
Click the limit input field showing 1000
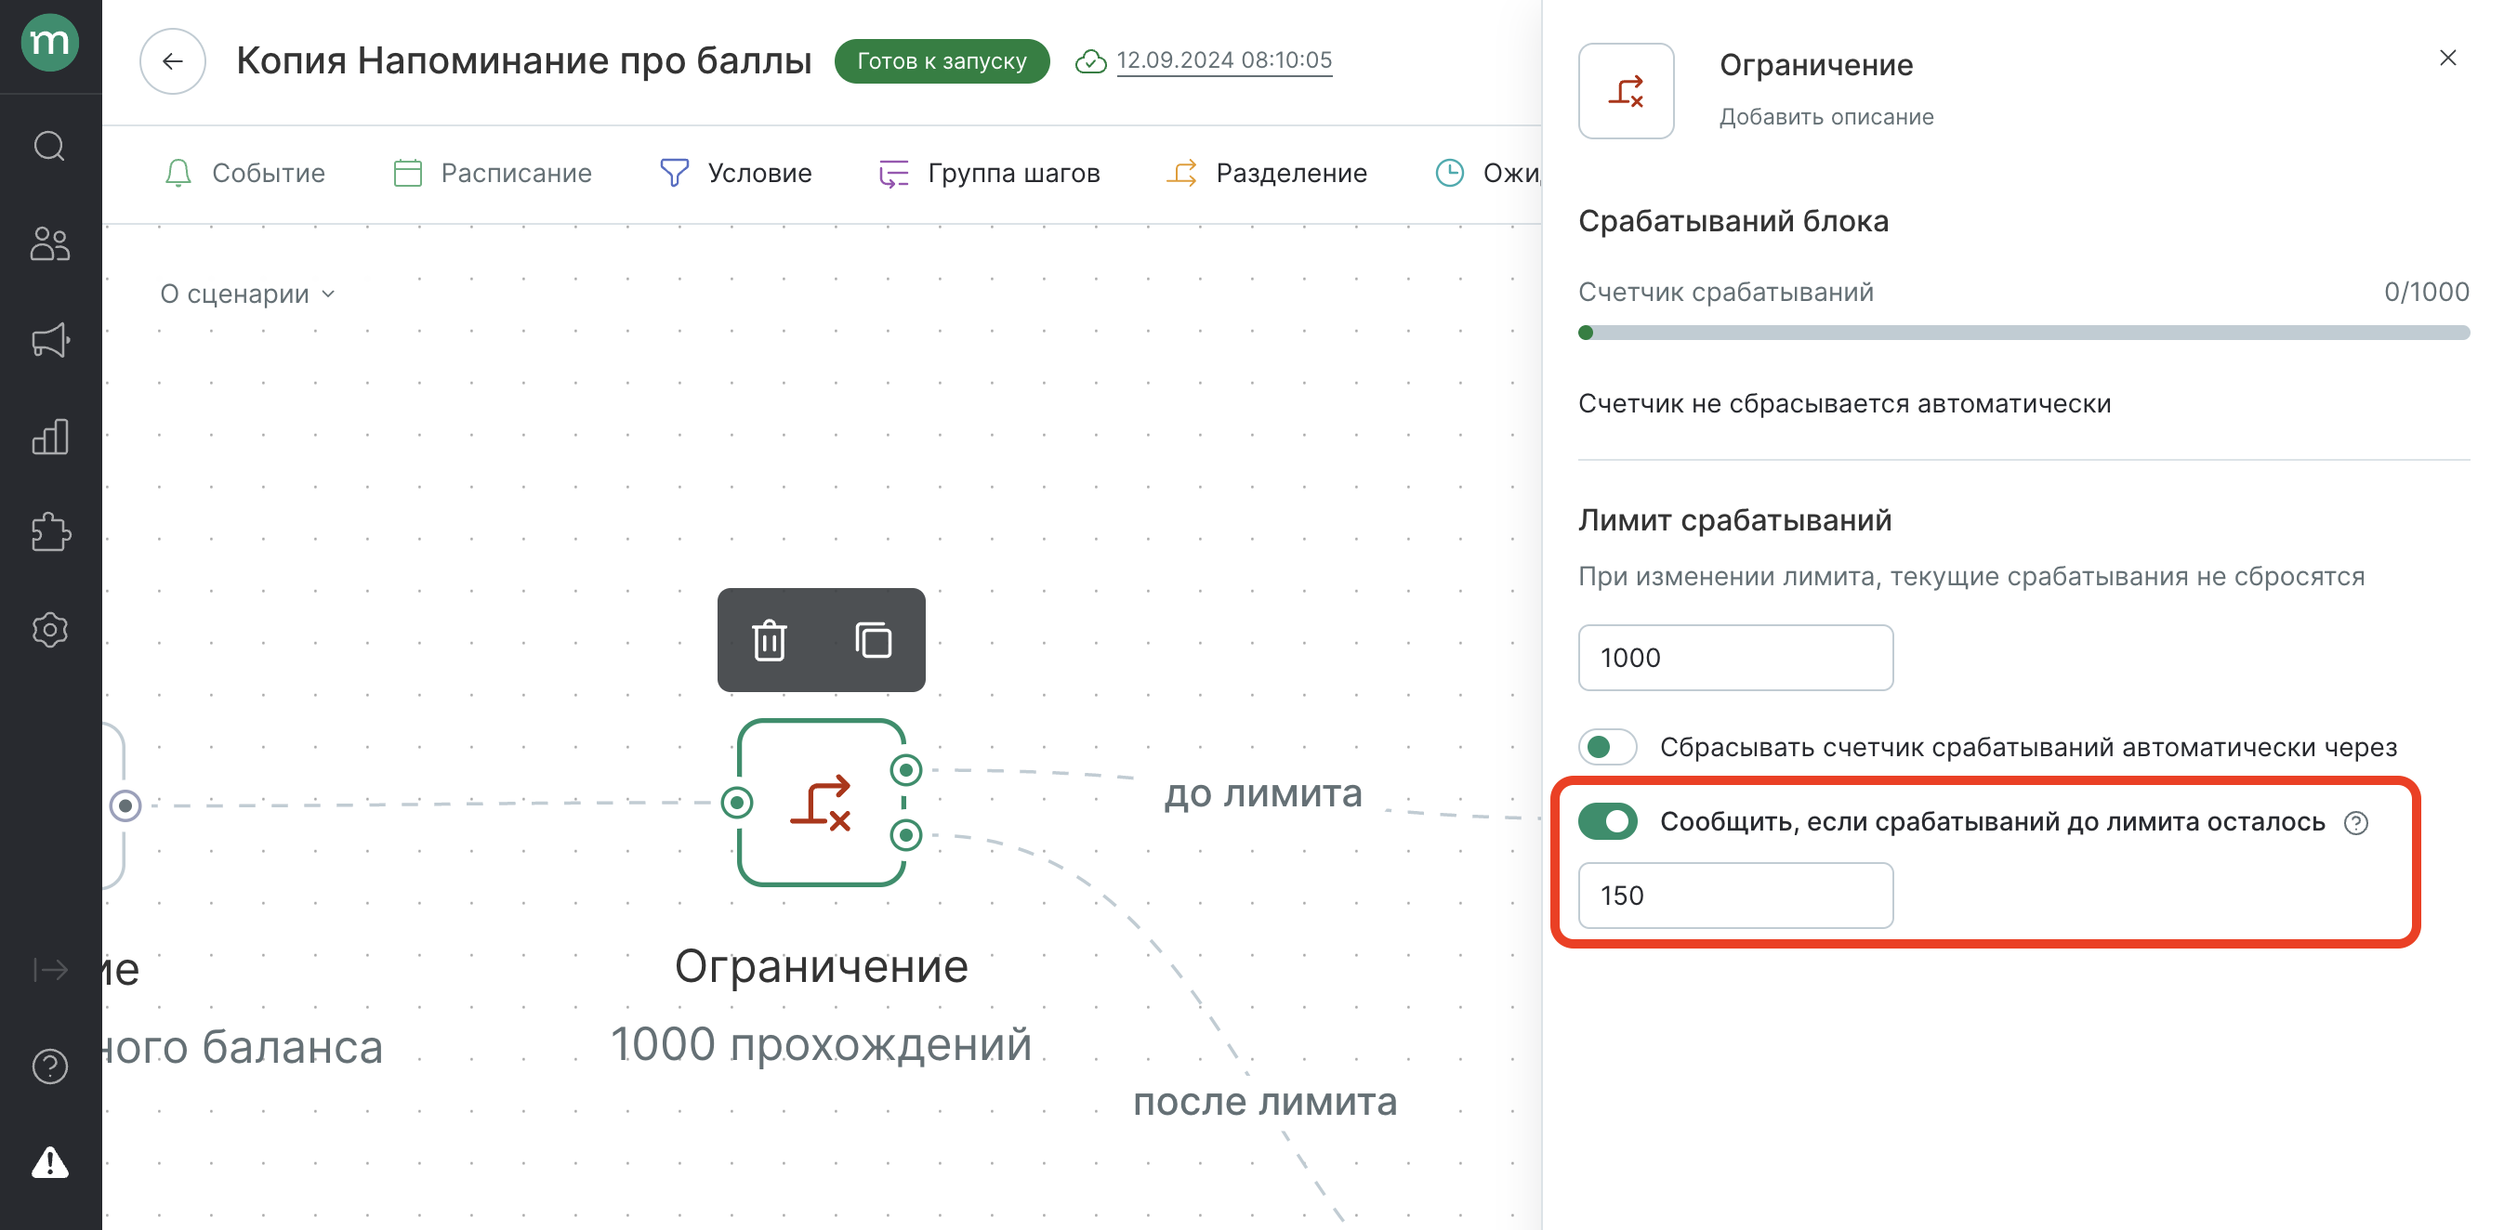(x=1735, y=658)
